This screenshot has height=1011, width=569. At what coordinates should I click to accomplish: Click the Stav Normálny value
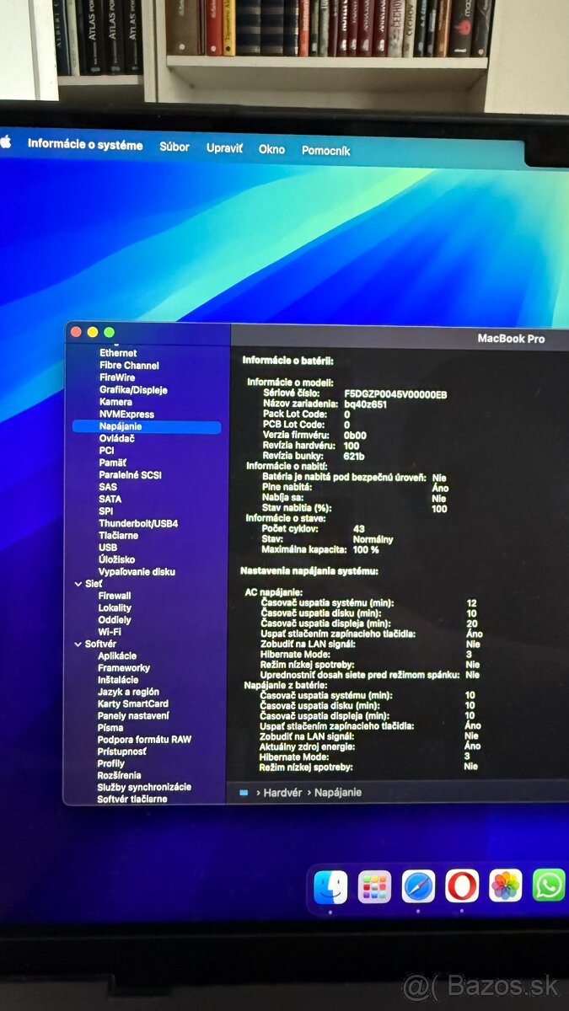(373, 539)
